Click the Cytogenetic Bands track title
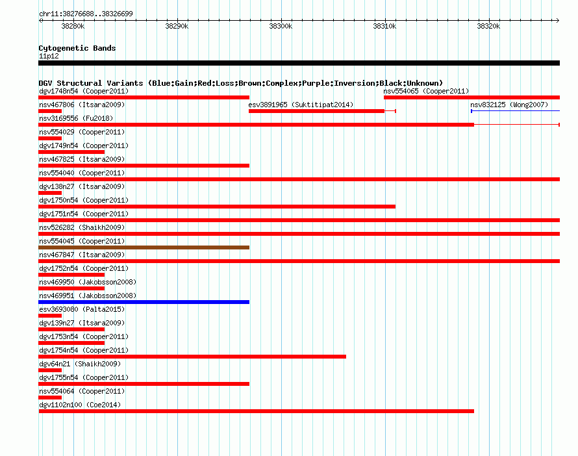Viewport: 578px width, 456px height. coord(77,48)
